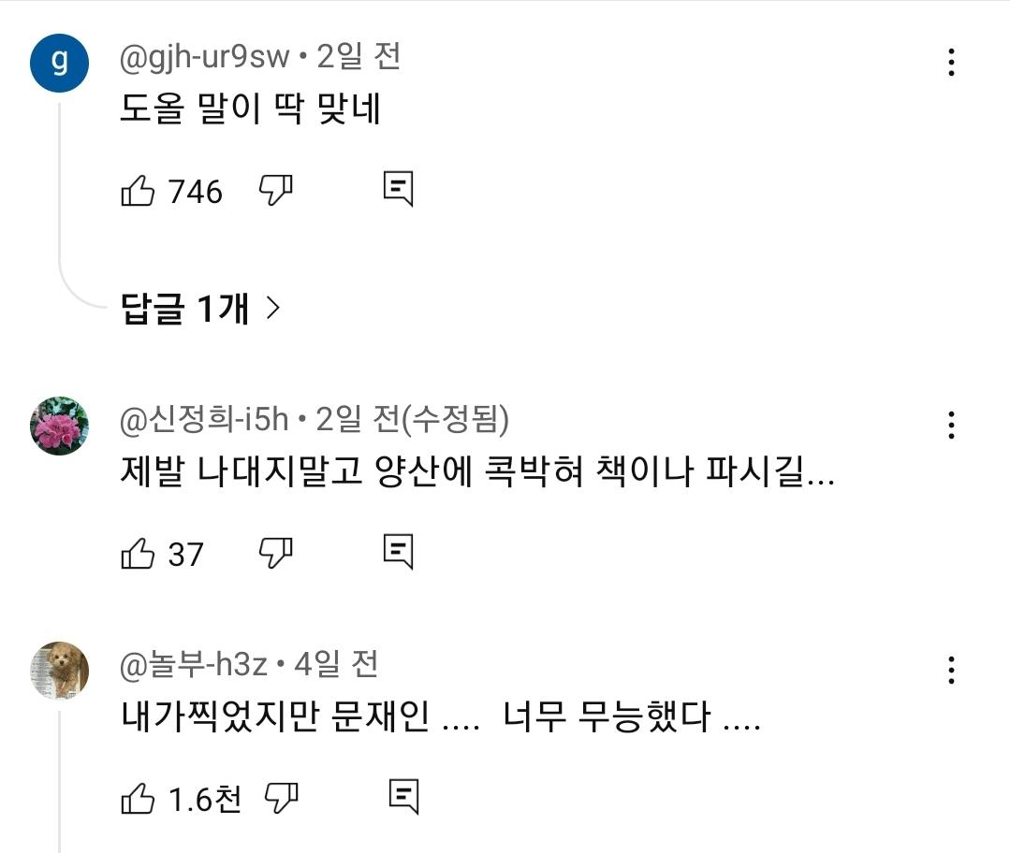1010x853 pixels.
Task: Click the pink flower profile avatar
Action: (x=60, y=426)
